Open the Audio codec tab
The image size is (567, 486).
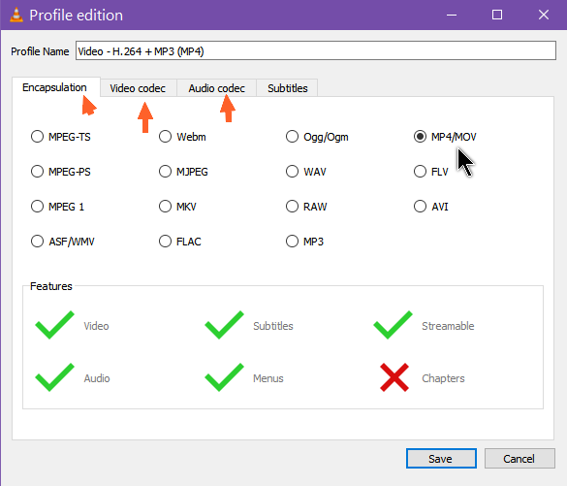(x=216, y=88)
